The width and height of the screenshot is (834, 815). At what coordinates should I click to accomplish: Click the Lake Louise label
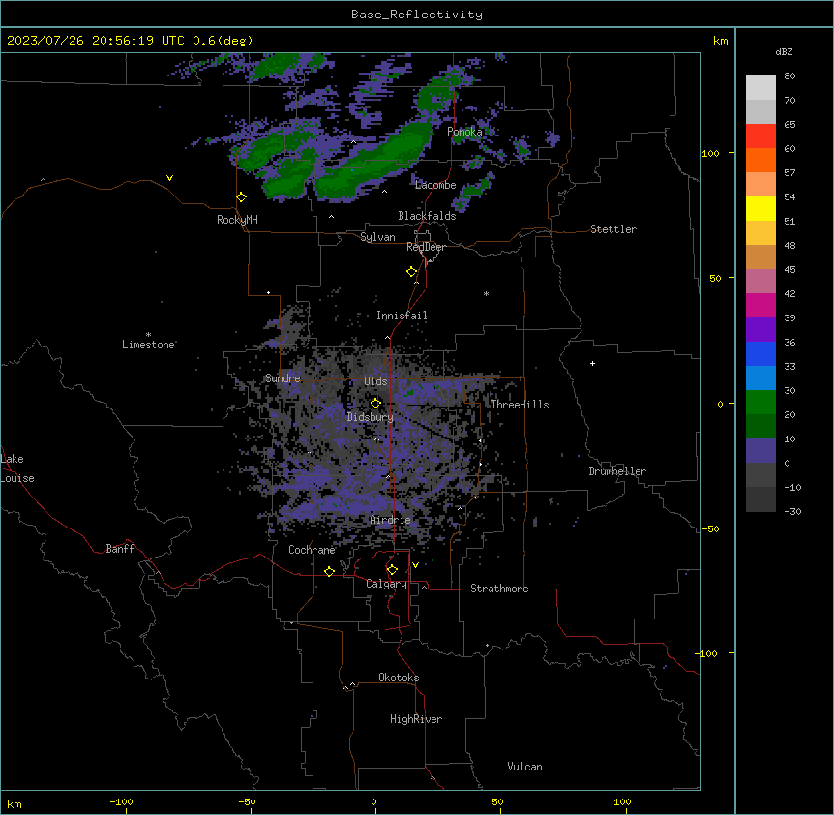click(17, 468)
